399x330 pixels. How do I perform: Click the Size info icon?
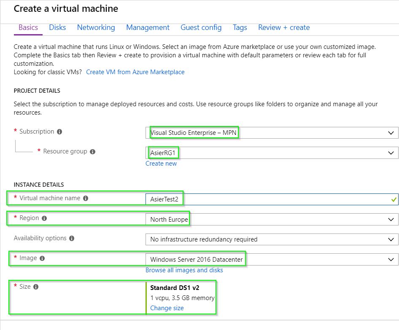[36, 287]
